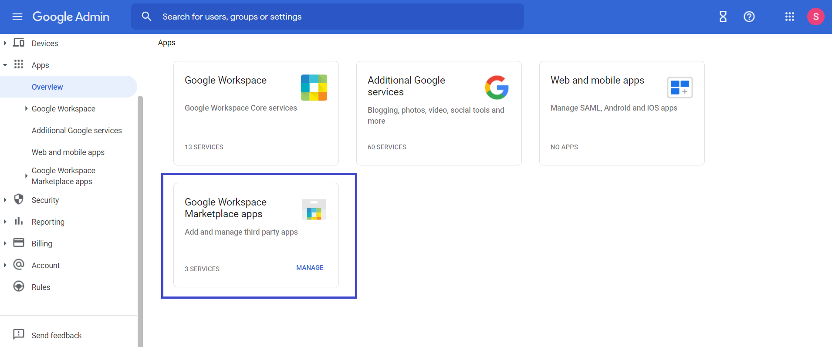Click the Account at-sign icon

click(x=19, y=264)
